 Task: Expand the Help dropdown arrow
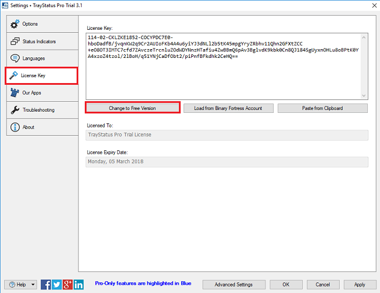[33, 284]
